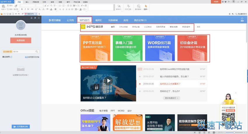Switch to the 开发工具 ribbon tab
Image resolution: width=248 pixels, height=134 pixels.
pyautogui.click(x=77, y=2)
